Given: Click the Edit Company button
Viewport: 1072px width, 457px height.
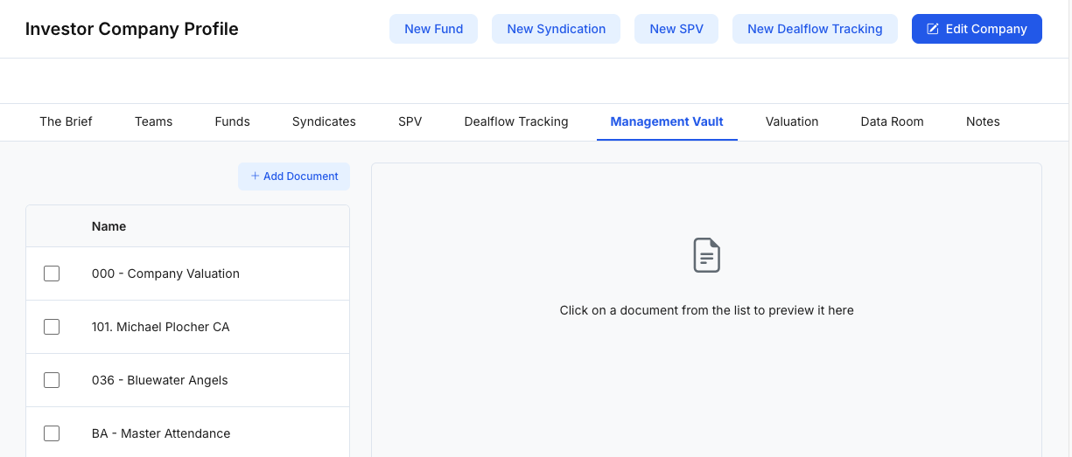Looking at the screenshot, I should coord(977,29).
